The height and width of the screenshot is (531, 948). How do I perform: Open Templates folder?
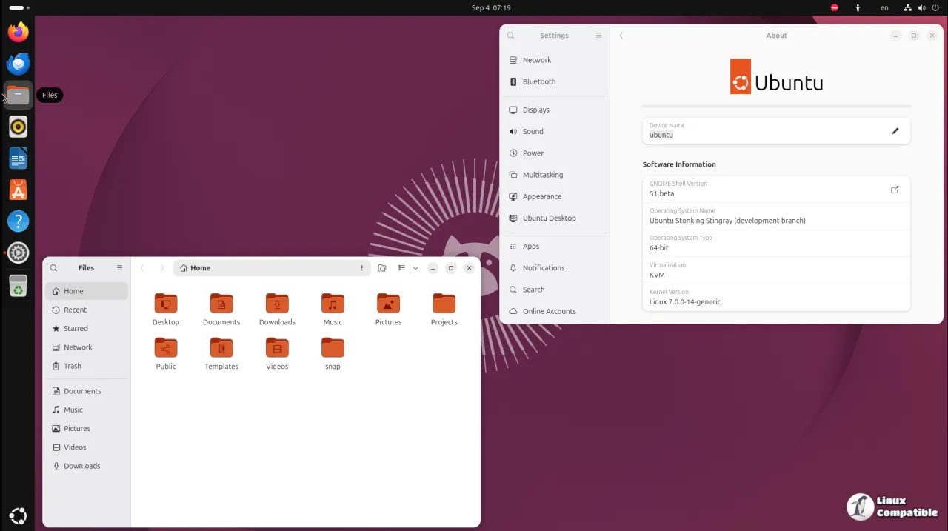pyautogui.click(x=221, y=353)
